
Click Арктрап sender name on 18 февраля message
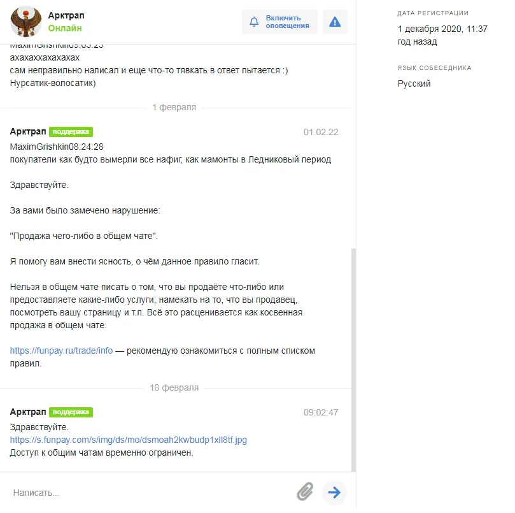[28, 412]
